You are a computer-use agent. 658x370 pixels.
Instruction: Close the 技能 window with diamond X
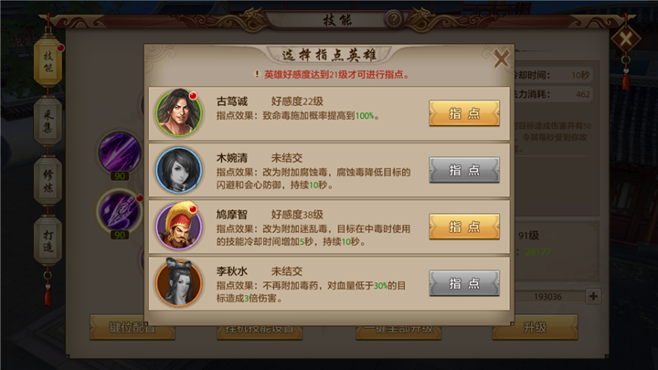625,40
